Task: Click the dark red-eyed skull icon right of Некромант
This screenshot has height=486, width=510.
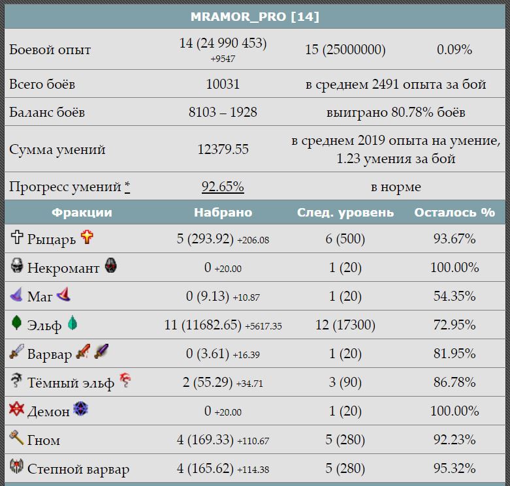Action: (x=111, y=266)
